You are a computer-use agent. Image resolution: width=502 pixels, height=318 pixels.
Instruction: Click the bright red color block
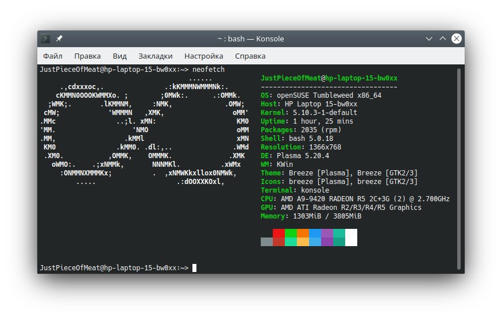point(279,233)
